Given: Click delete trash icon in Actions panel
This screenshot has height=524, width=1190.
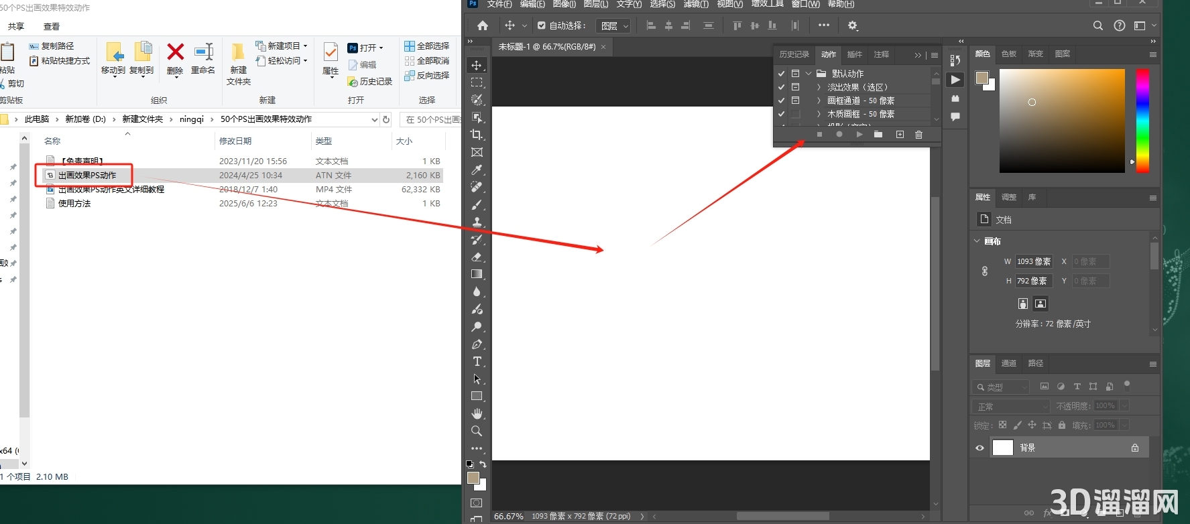Looking at the screenshot, I should pyautogui.click(x=918, y=135).
